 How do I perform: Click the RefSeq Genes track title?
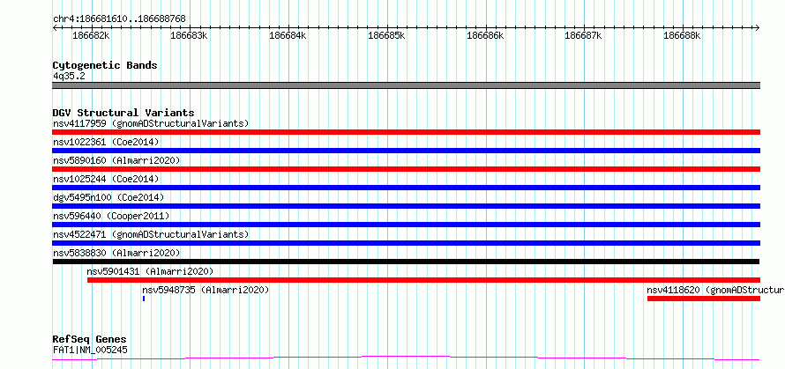[x=89, y=340]
